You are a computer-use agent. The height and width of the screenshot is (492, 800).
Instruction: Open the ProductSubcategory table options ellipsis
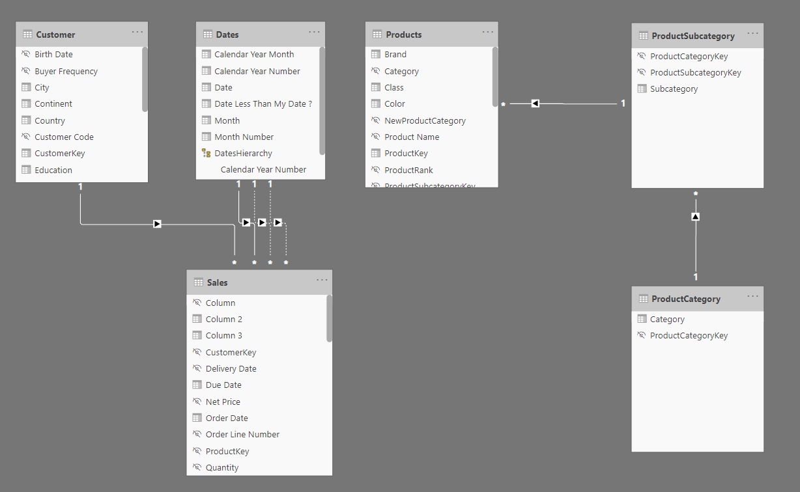[753, 33]
